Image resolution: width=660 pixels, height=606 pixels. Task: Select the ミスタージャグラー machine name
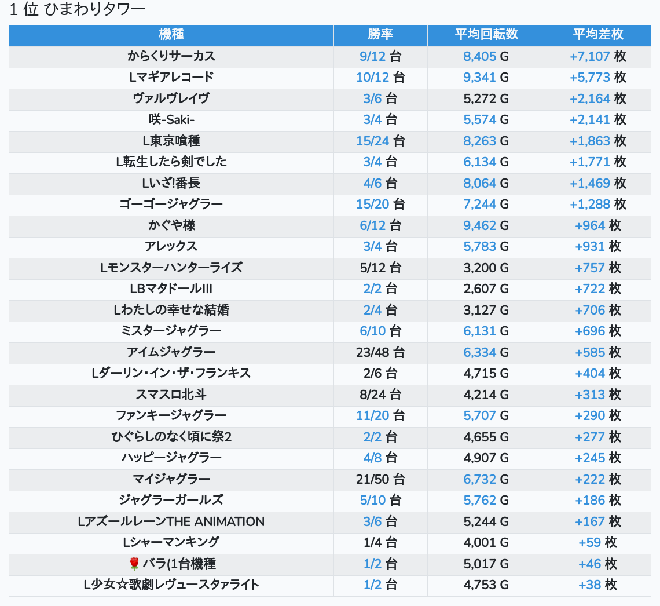(x=171, y=331)
